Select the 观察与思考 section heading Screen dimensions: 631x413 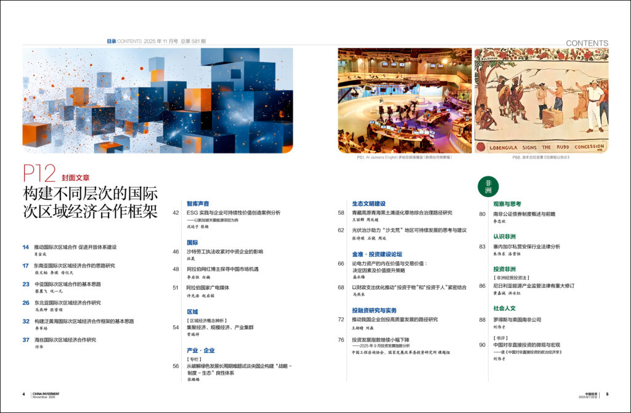507,203
